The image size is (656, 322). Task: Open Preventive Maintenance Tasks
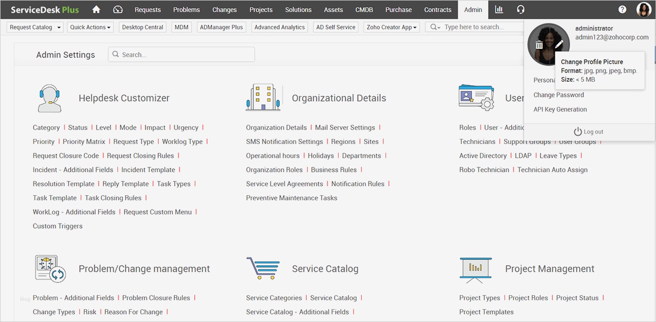pos(291,198)
